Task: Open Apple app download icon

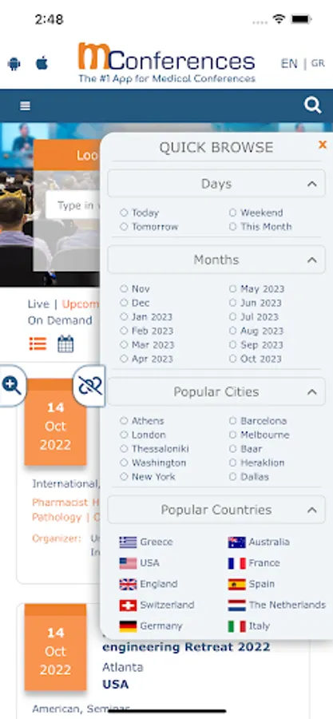Action: (x=42, y=63)
